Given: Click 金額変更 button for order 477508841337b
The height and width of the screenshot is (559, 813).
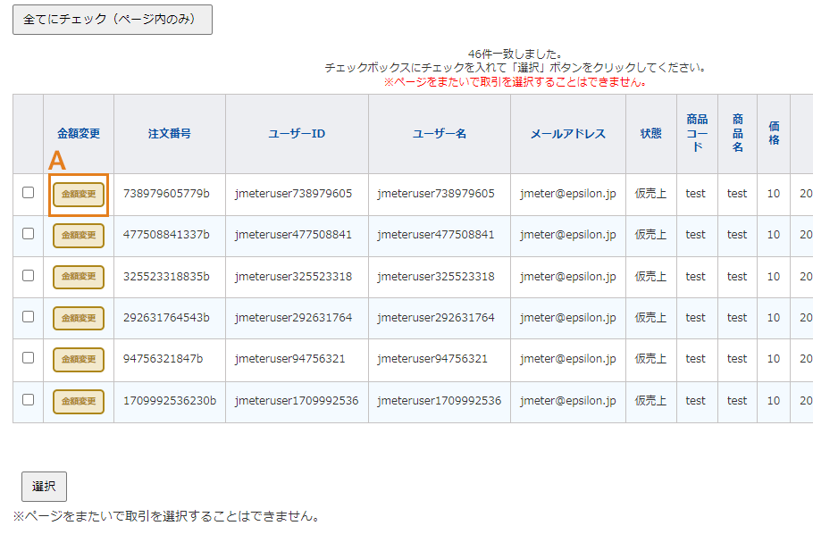Looking at the screenshot, I should (79, 235).
